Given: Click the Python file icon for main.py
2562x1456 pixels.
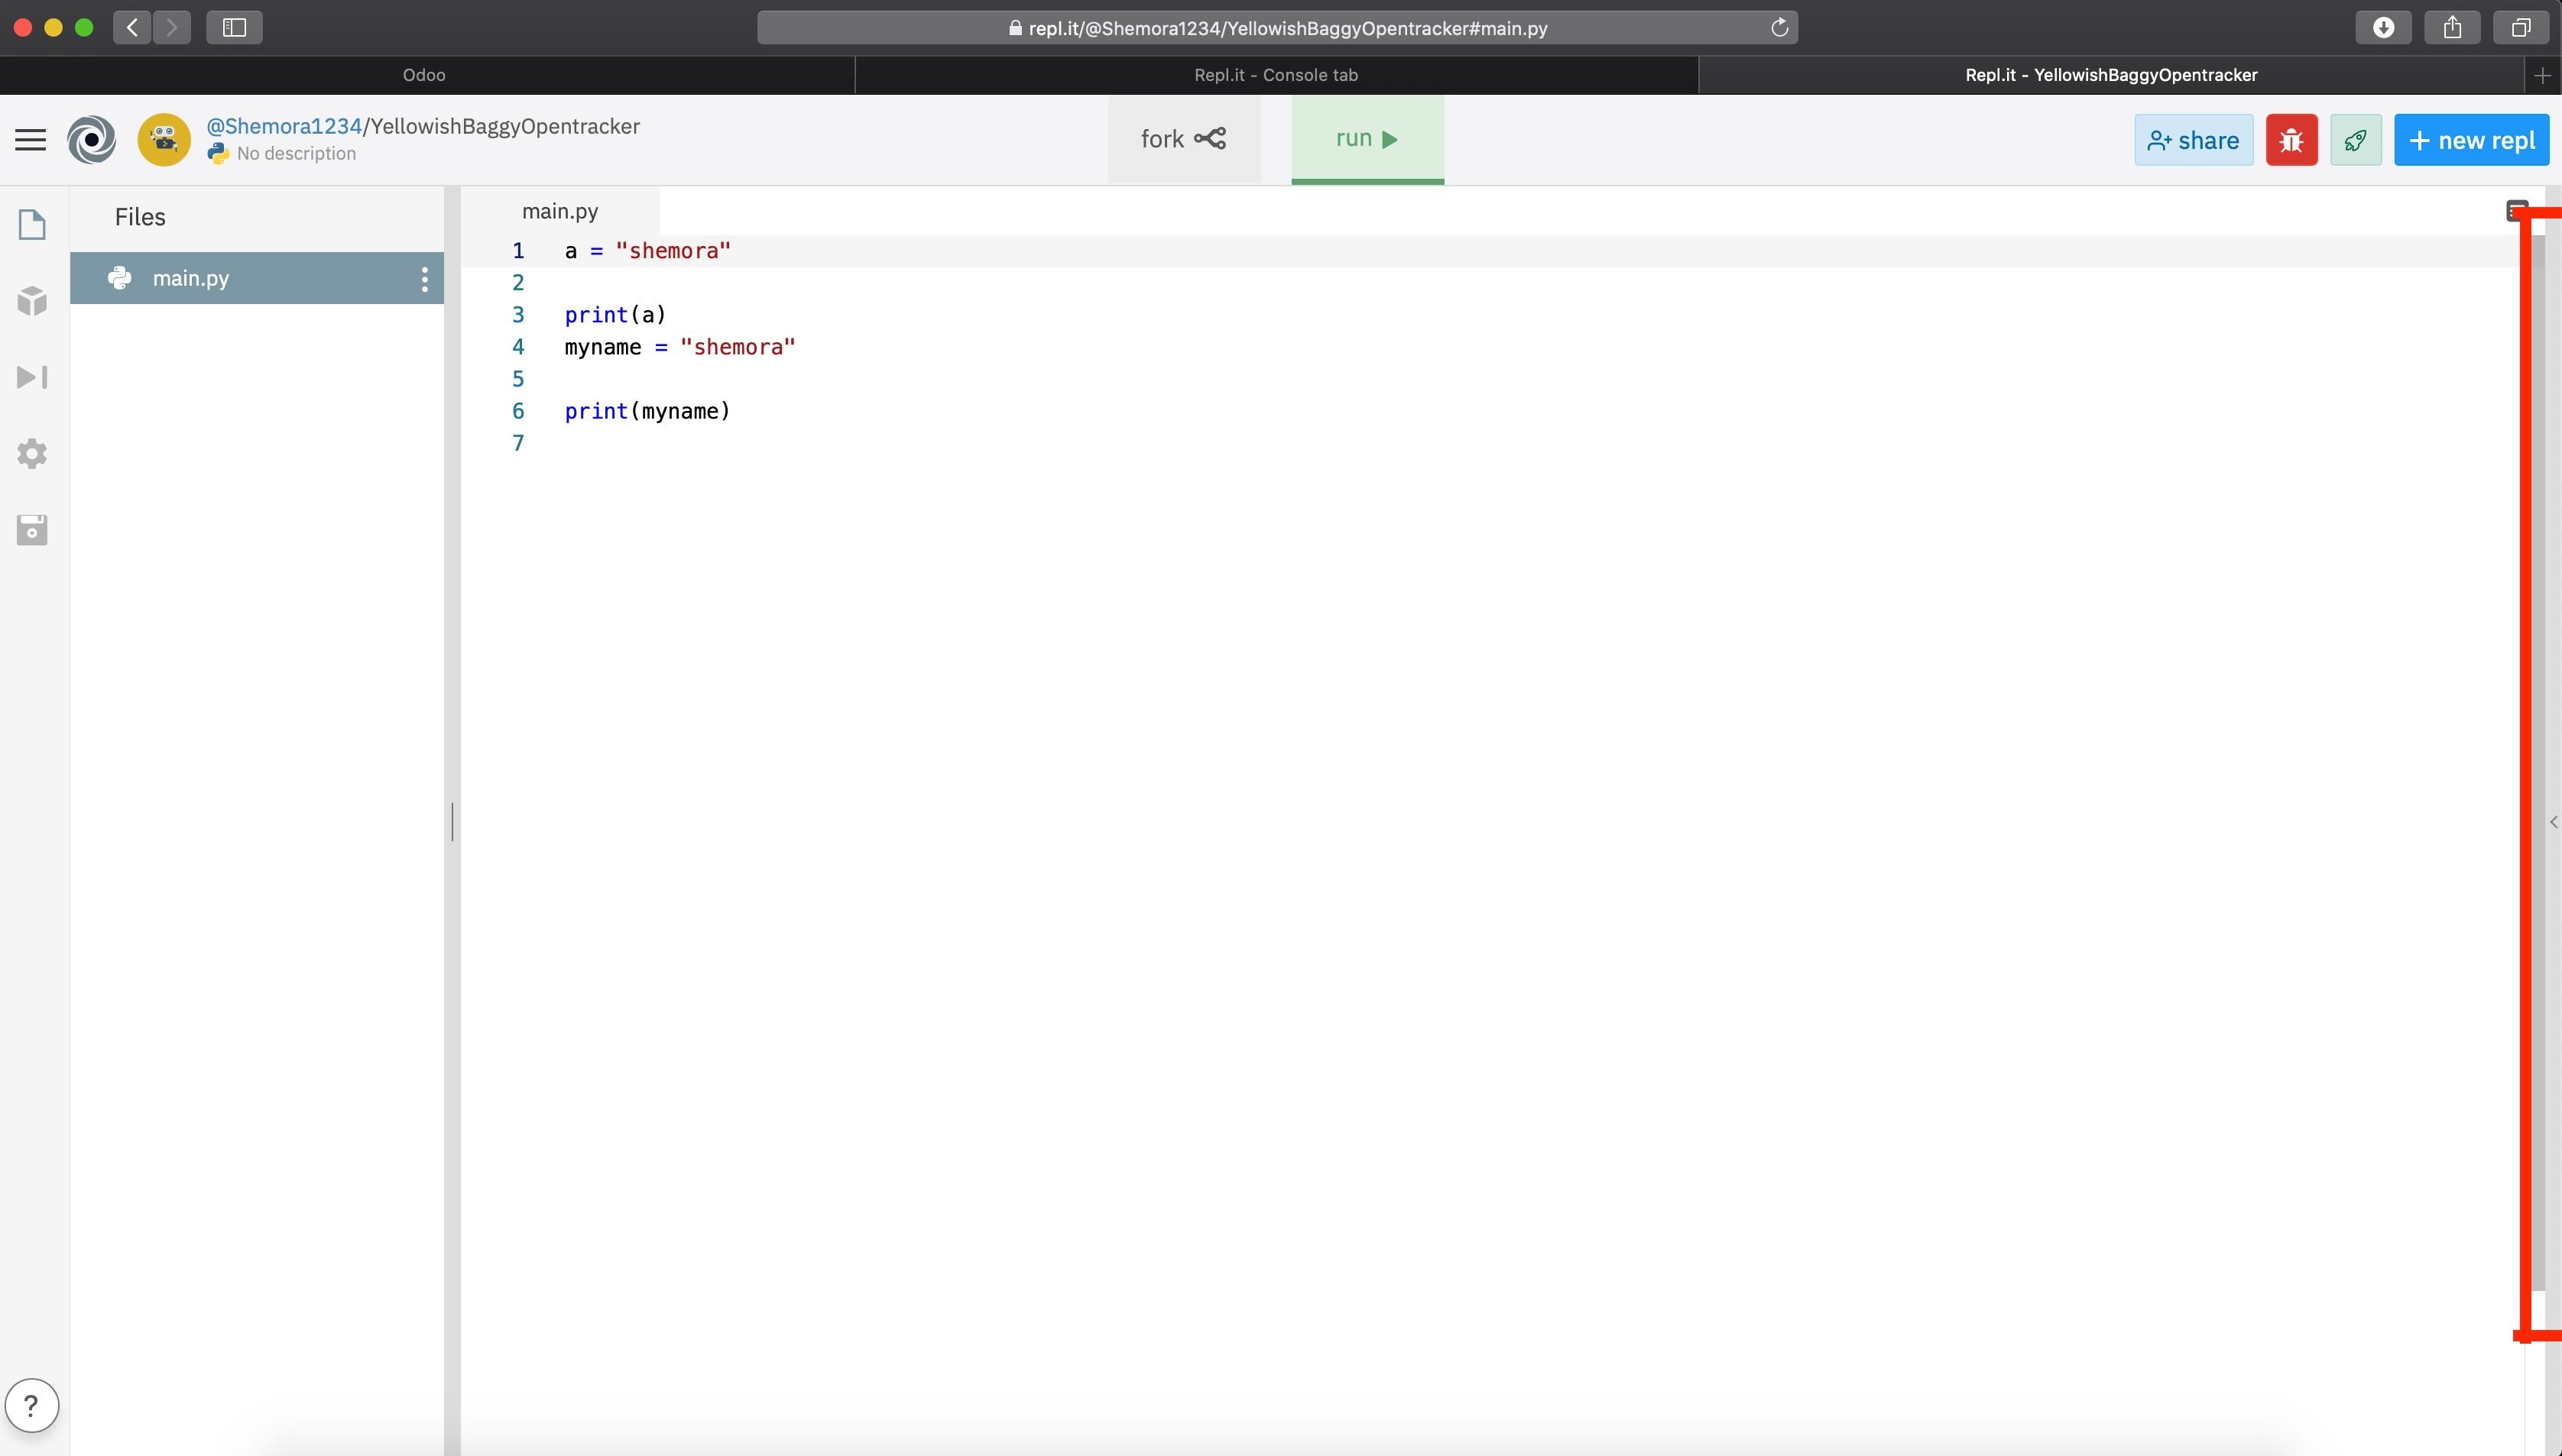Looking at the screenshot, I should pos(120,278).
